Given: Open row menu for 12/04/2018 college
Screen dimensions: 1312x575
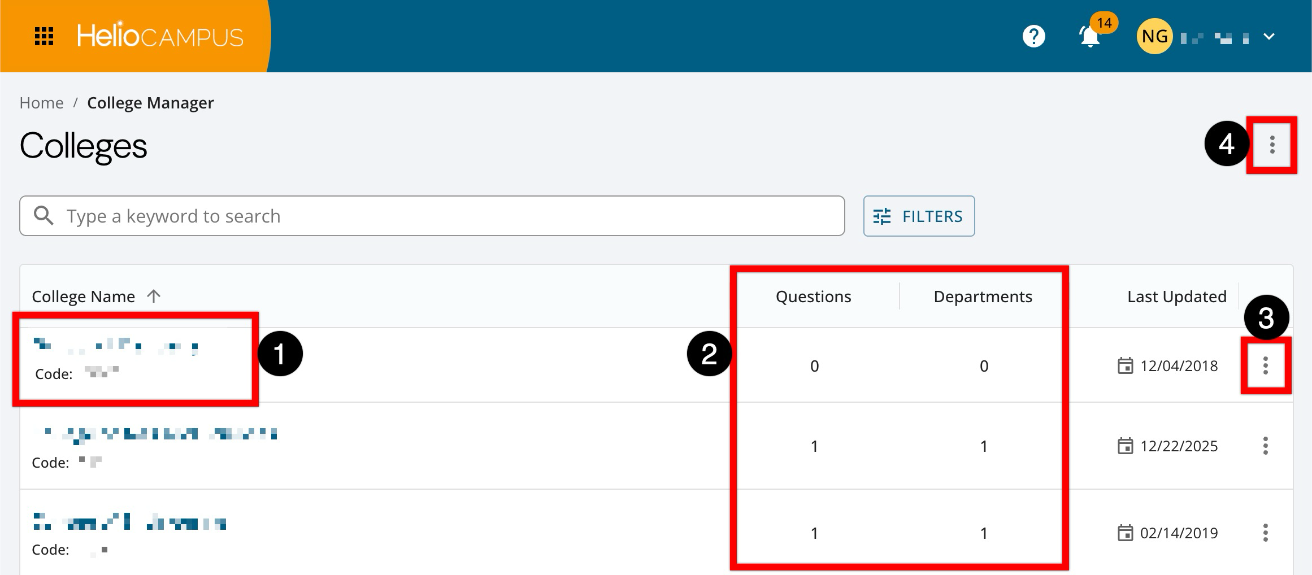Looking at the screenshot, I should 1265,365.
